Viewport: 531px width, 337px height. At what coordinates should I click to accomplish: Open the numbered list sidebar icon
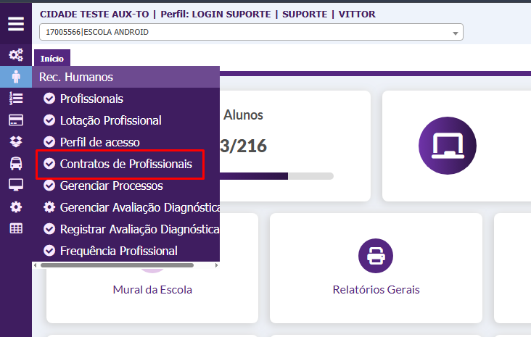[15, 99]
